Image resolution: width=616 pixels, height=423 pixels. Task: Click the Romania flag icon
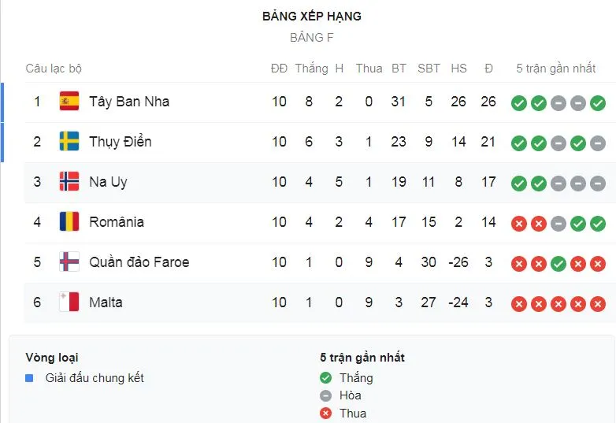(69, 221)
